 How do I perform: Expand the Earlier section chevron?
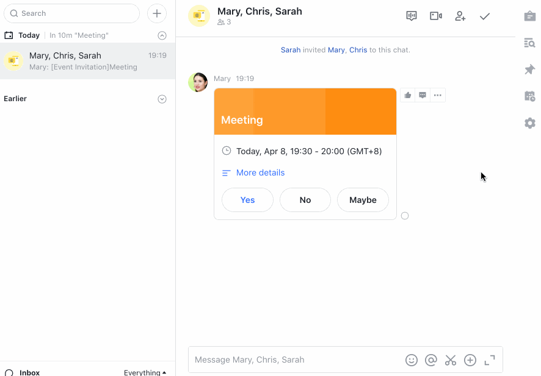click(162, 99)
